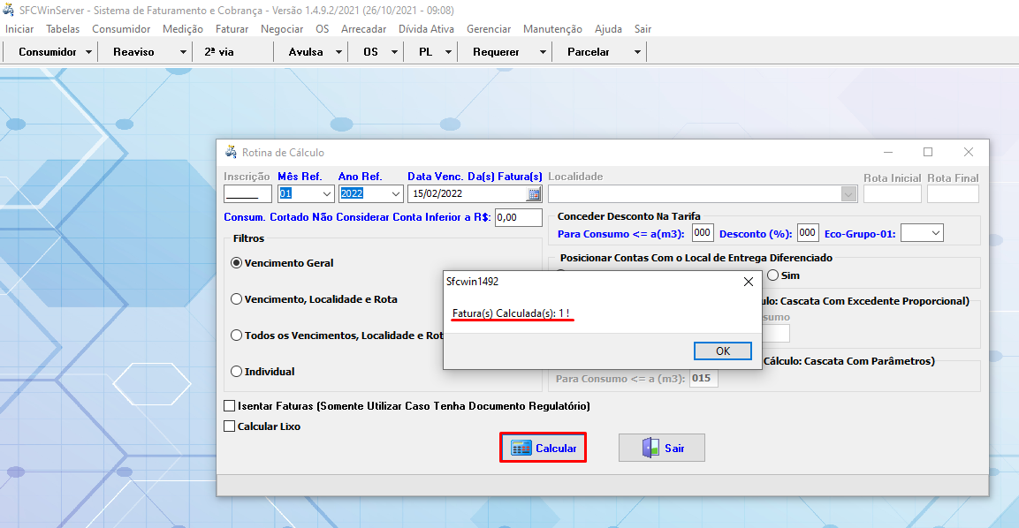Select Vencimento, Localidade e Rota option

coord(236,299)
